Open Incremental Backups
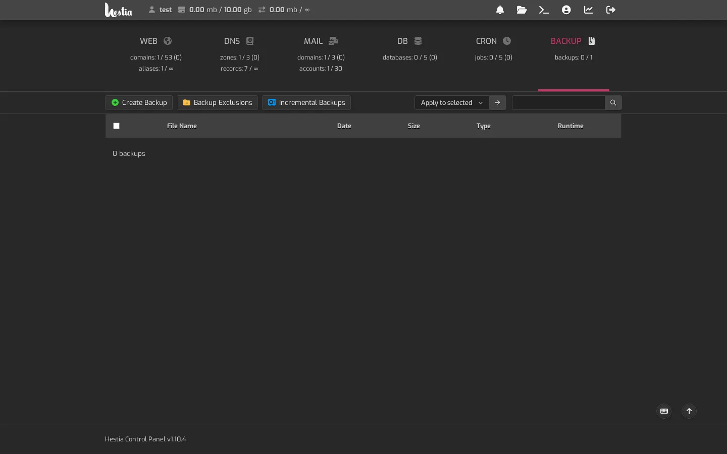 [x=306, y=102]
